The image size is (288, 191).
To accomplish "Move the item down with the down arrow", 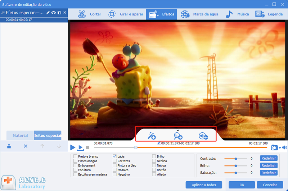I will 59,146.
